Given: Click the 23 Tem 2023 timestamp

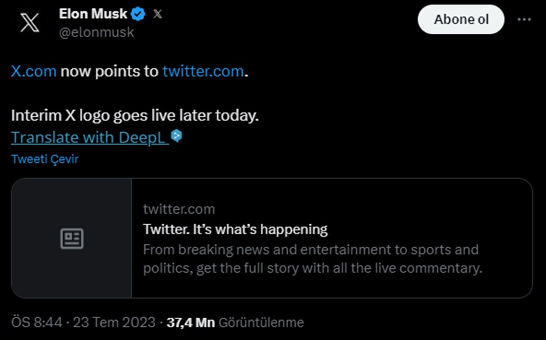Looking at the screenshot, I should tap(116, 322).
